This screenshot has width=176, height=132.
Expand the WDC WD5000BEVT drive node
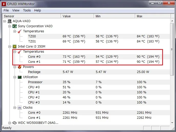click(x=10, y=123)
